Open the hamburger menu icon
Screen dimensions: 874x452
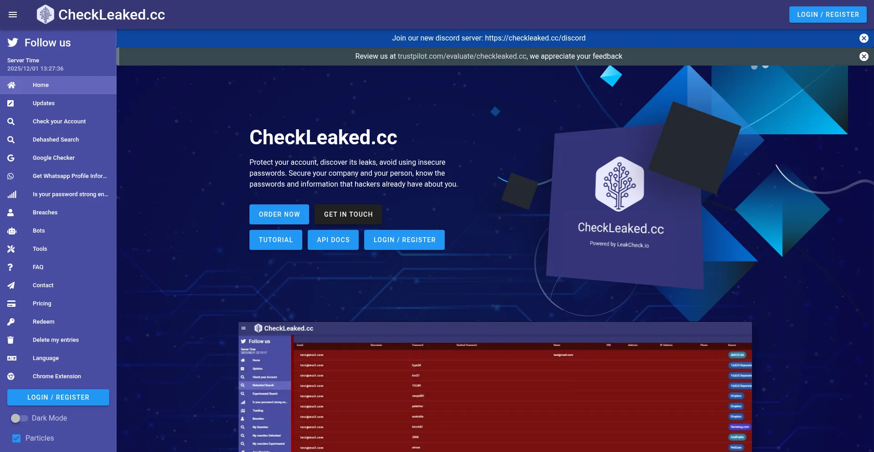[x=13, y=15]
